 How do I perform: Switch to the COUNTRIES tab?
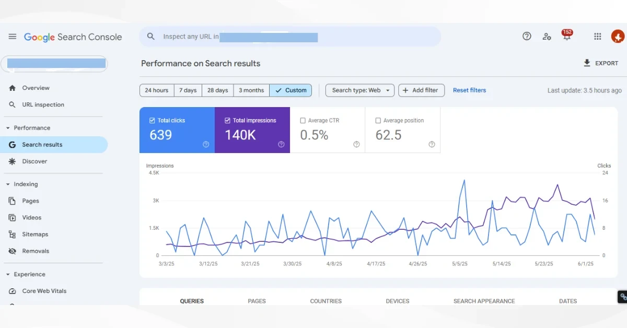[x=326, y=301]
